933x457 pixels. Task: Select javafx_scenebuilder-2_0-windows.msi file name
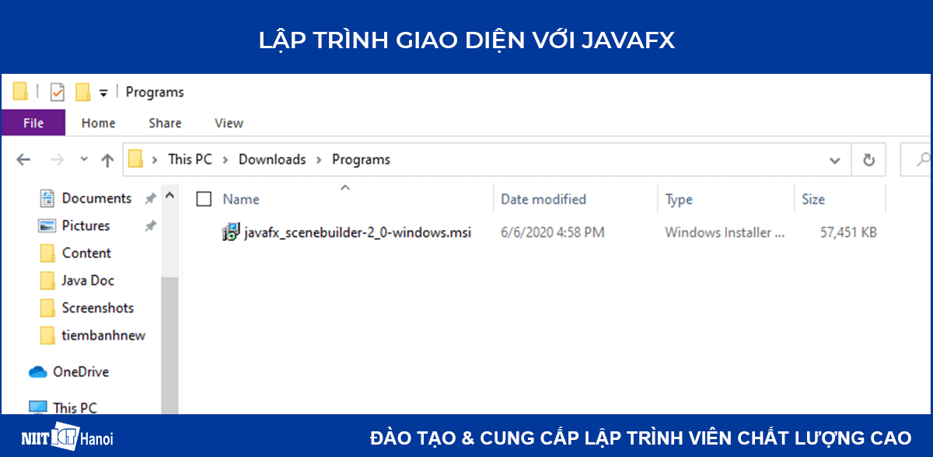point(358,232)
